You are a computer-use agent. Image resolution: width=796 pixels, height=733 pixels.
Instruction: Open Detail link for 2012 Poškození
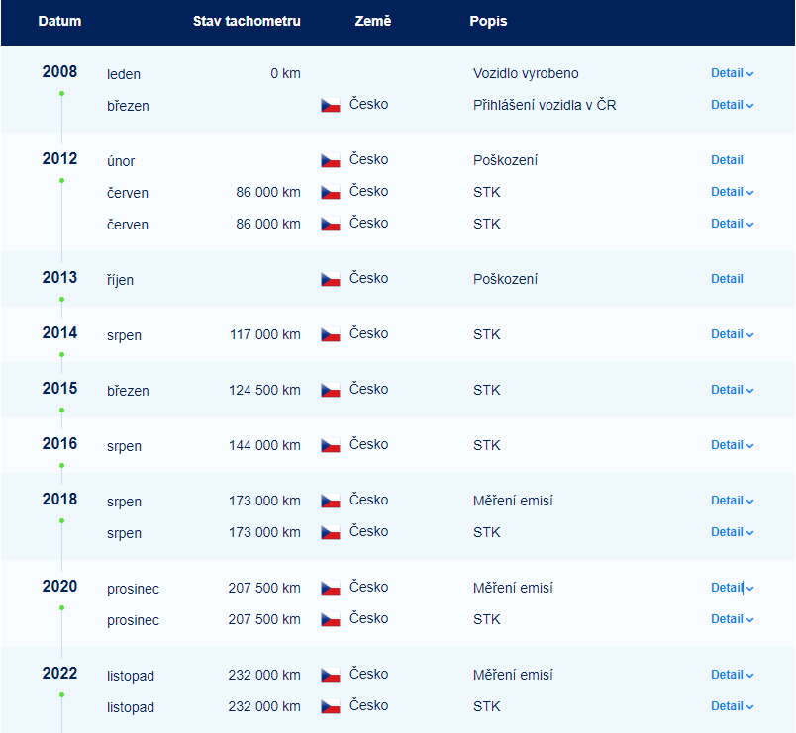coord(727,160)
